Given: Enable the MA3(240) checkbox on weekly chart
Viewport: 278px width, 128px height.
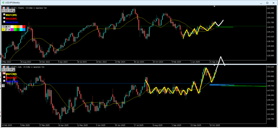Looking at the screenshot, I should tap(4, 21).
